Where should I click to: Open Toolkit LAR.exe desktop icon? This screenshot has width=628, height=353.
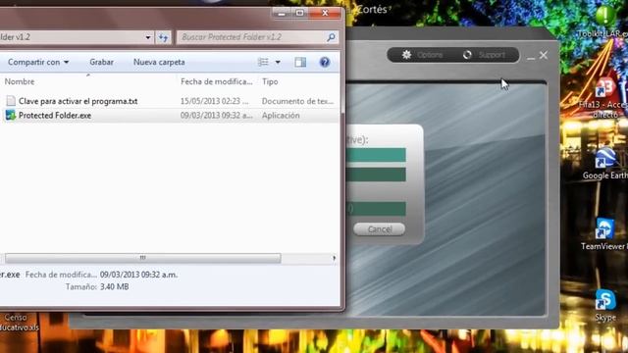pos(603,22)
